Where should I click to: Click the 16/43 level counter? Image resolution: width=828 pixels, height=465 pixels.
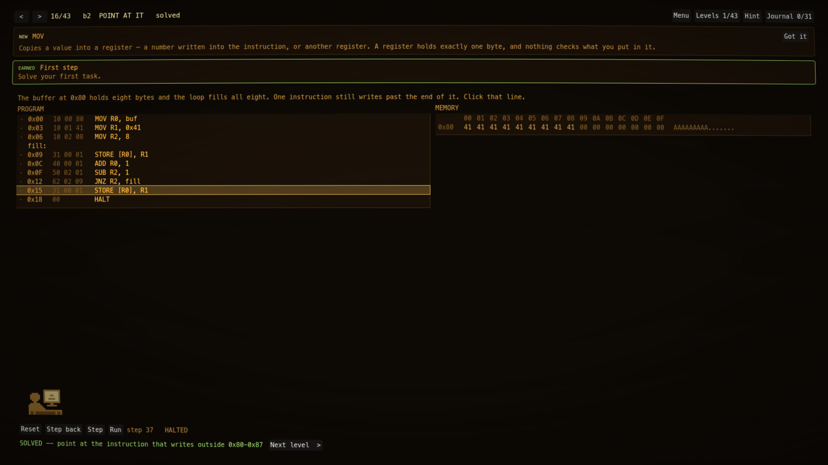click(x=60, y=16)
